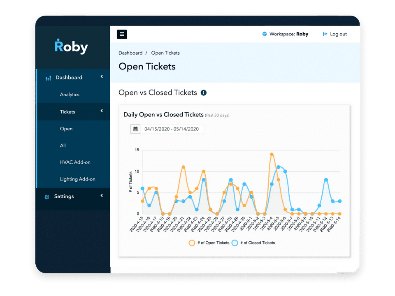Click the Log out icon

325,34
